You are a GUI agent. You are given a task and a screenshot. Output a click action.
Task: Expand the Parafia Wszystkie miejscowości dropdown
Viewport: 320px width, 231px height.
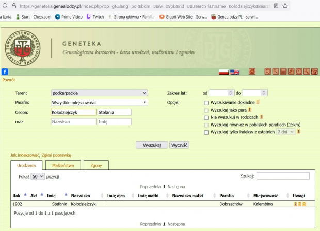(x=99, y=102)
